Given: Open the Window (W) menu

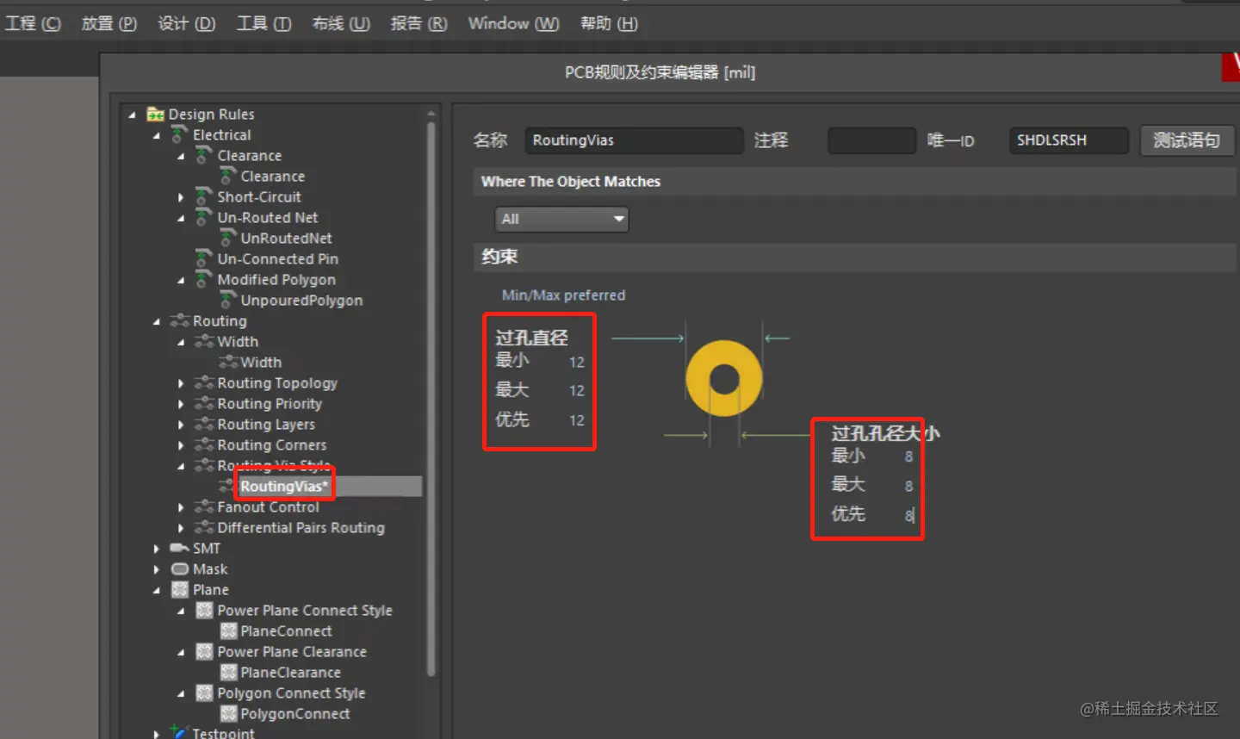Looking at the screenshot, I should (513, 23).
